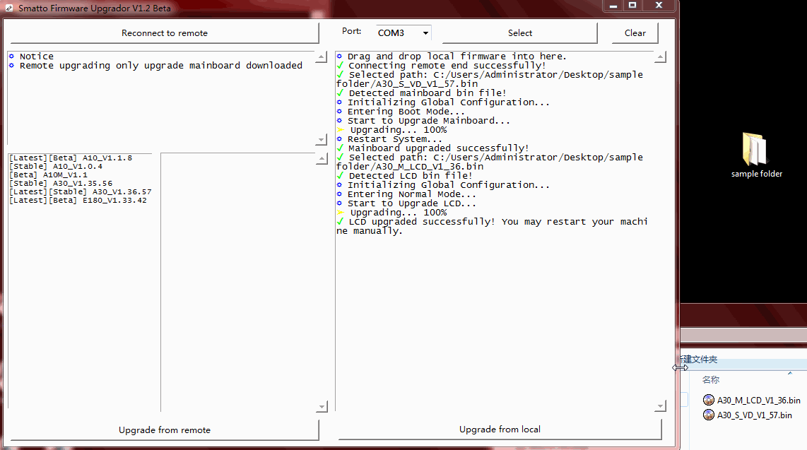Screen dimensions: 807x450
Task: Maximize the Smatto Firmware Upgrador window
Action: 632,6
